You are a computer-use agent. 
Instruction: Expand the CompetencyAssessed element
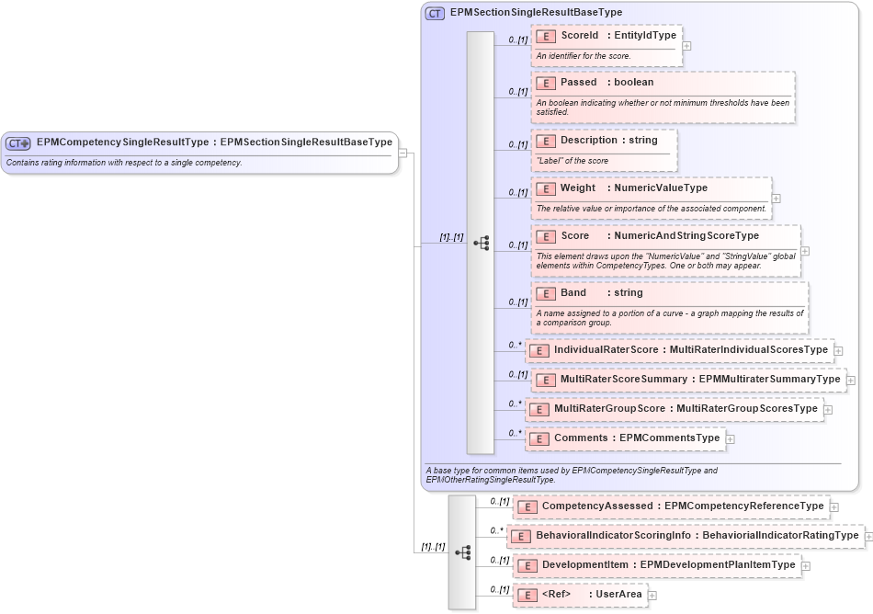point(833,506)
